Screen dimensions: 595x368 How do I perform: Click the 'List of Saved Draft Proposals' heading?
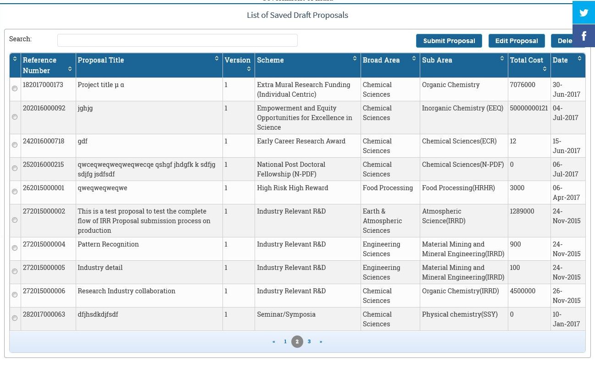pos(297,15)
